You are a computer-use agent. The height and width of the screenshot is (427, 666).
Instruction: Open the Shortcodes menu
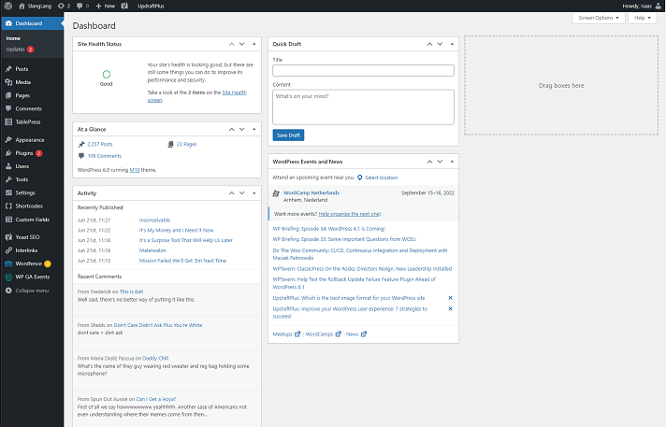point(29,206)
